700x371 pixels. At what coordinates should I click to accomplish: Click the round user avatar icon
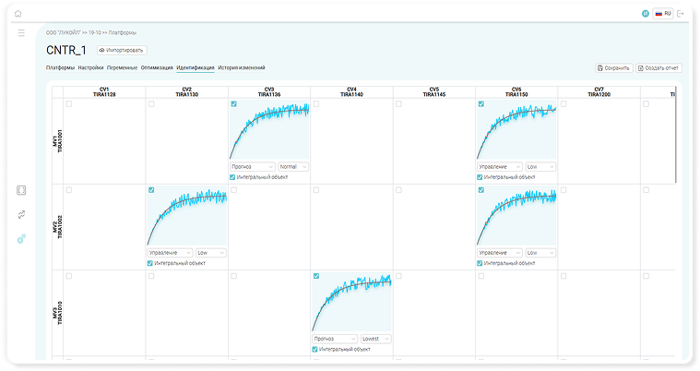(x=645, y=14)
